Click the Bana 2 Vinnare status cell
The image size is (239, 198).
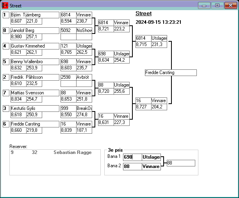coord(151,166)
